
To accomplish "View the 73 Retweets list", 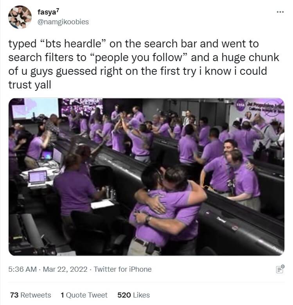I will (31, 295).
